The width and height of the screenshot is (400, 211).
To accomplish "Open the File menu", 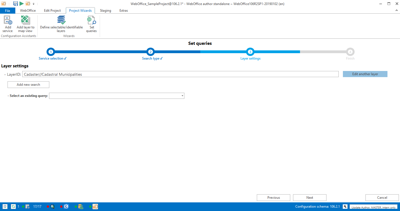I will pos(8,11).
